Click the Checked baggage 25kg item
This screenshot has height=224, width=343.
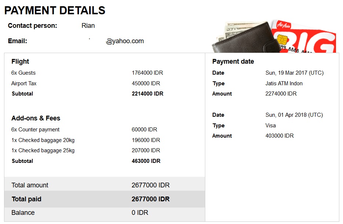point(43,150)
